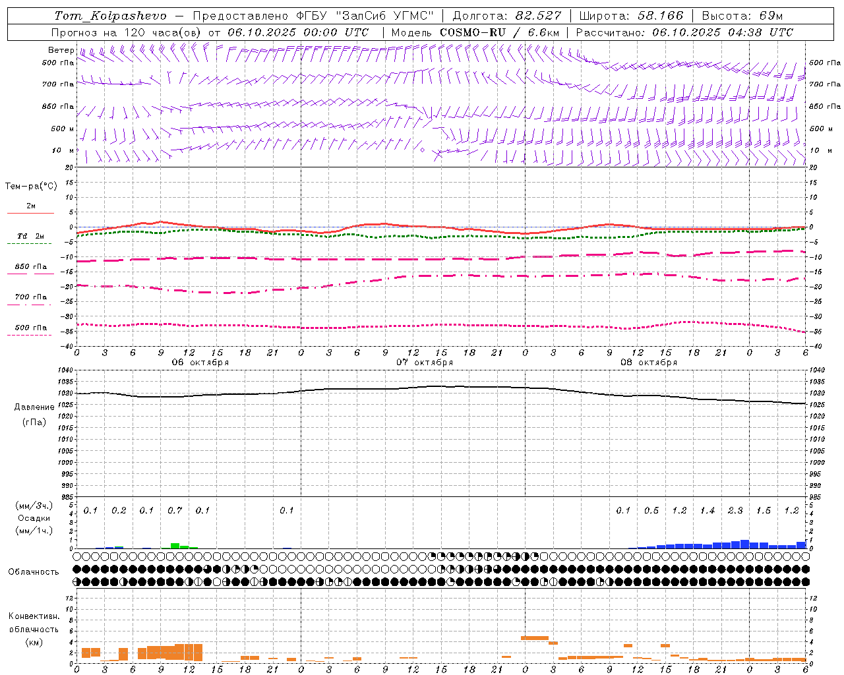
Task: Click the pressure unit label (гПа)
Action: tap(34, 422)
